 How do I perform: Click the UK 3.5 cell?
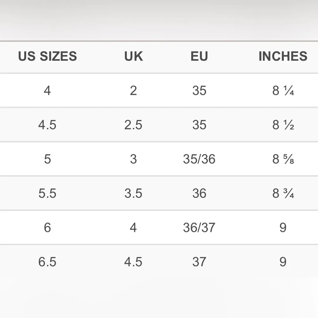(x=134, y=193)
